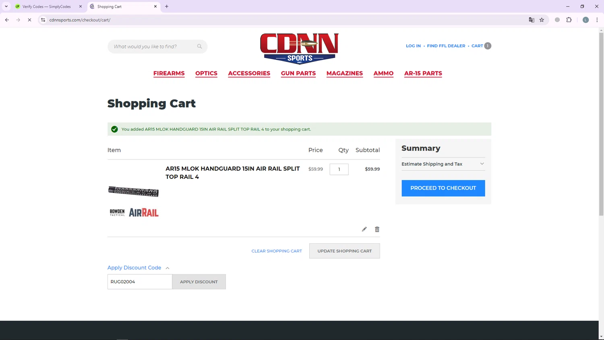Open the Chrome profile avatar
Viewport: 604px width, 340px height.
coord(585,20)
